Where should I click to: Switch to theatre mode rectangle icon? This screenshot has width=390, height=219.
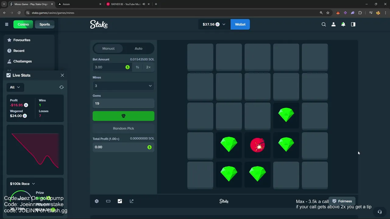[x=108, y=201]
